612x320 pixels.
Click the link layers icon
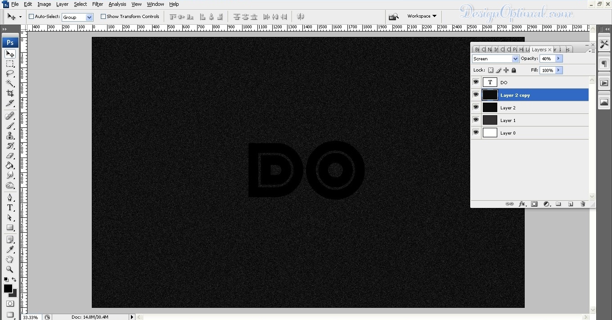click(509, 204)
